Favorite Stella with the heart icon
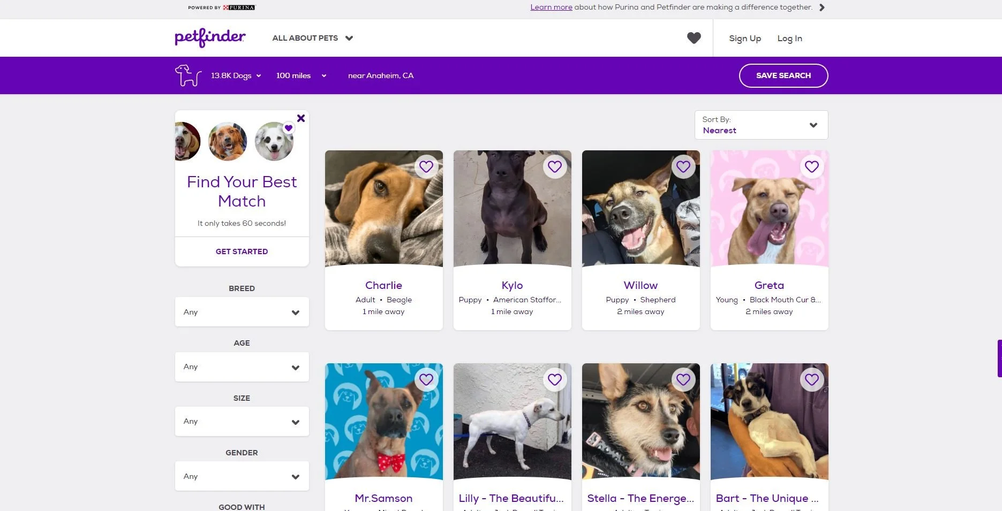Image resolution: width=1002 pixels, height=511 pixels. click(683, 380)
